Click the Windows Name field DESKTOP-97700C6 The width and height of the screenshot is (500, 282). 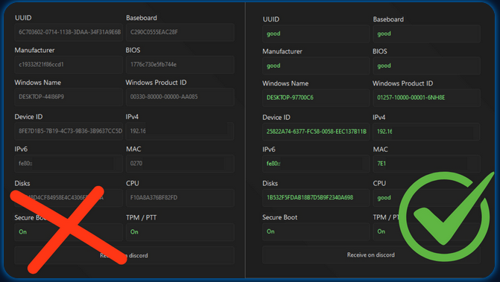coord(316,97)
